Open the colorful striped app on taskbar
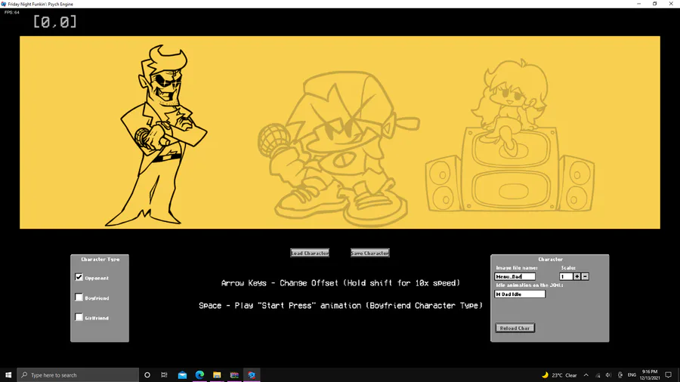 click(234, 375)
